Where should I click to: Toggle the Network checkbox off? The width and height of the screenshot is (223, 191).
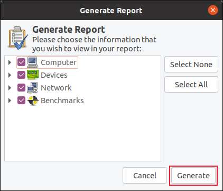coord(21,88)
